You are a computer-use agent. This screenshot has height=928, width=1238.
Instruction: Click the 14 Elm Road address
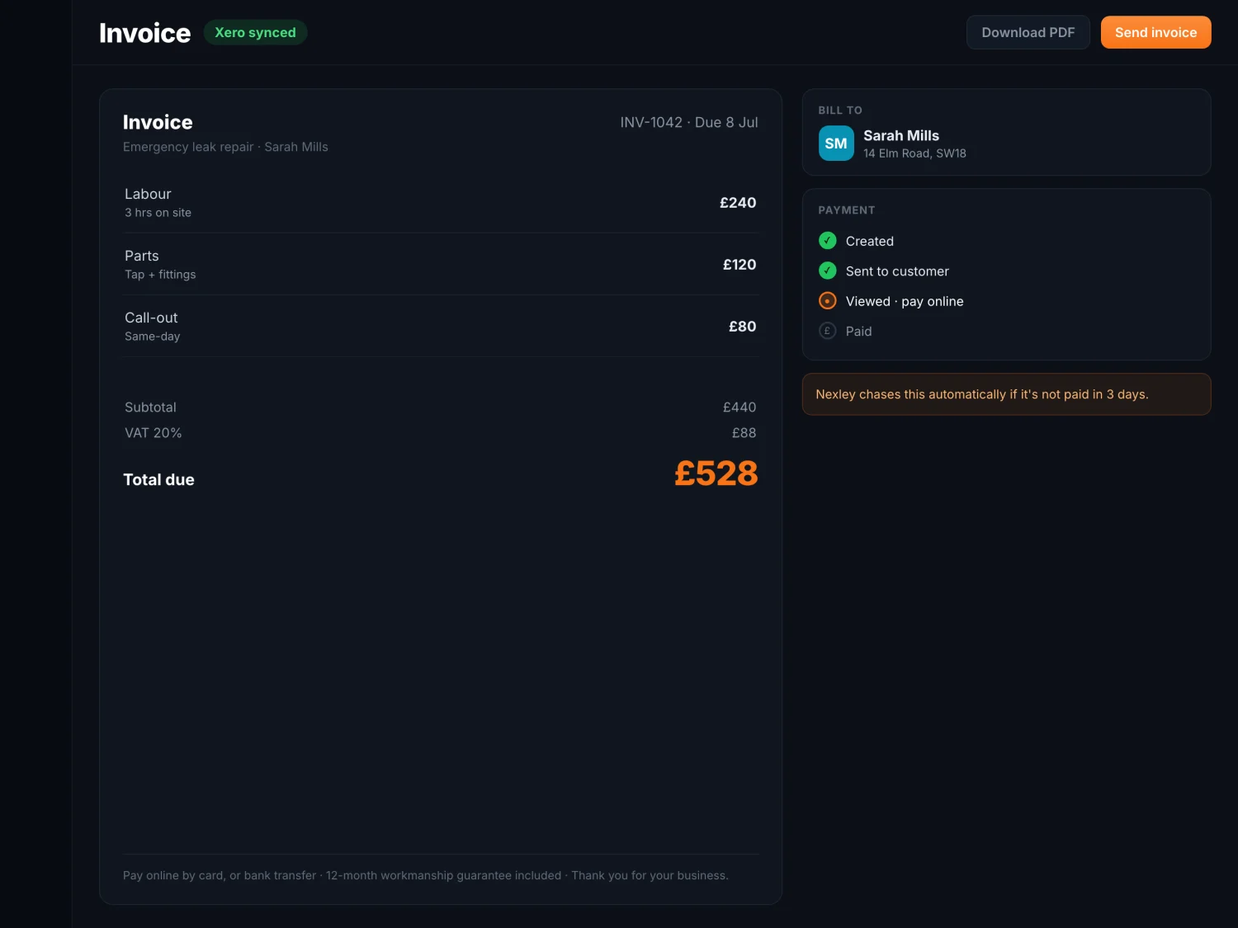(x=914, y=153)
